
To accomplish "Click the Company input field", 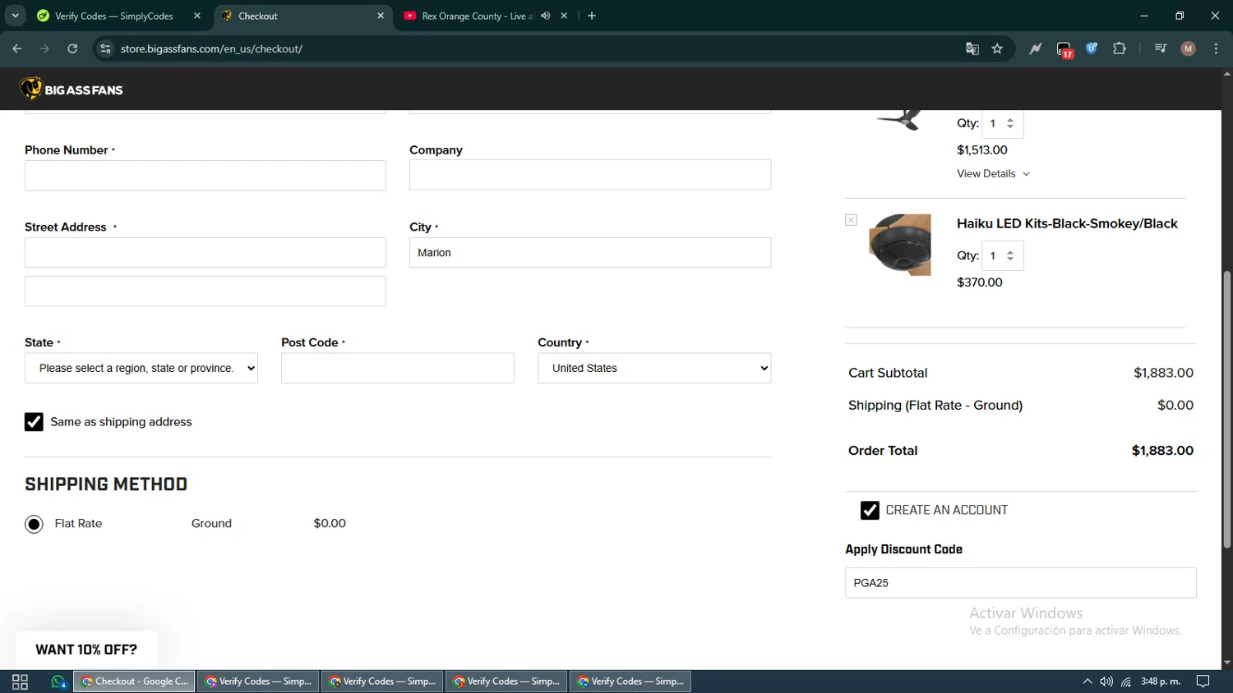I will tap(590, 175).
